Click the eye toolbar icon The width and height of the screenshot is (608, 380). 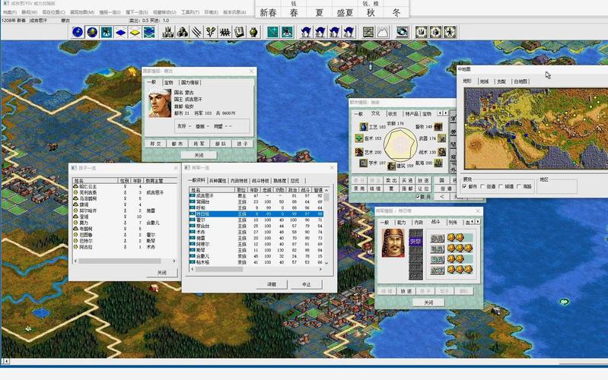click(402, 32)
